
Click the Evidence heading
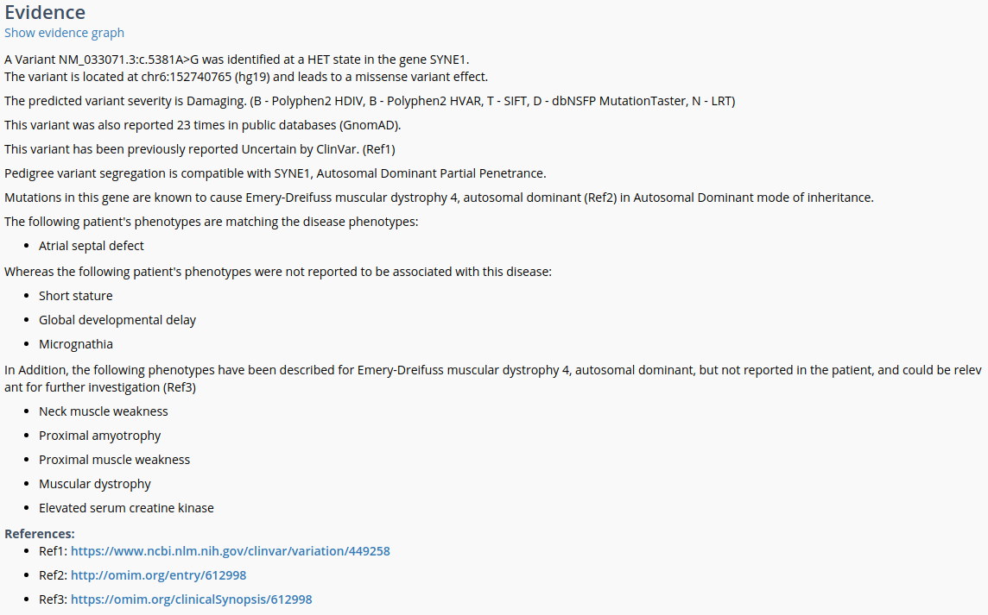(x=45, y=12)
